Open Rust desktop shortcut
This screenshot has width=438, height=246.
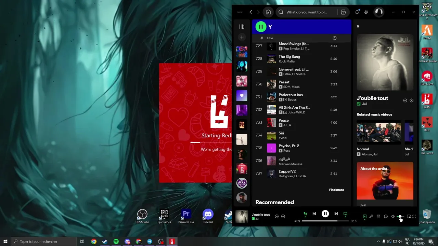click(x=427, y=124)
